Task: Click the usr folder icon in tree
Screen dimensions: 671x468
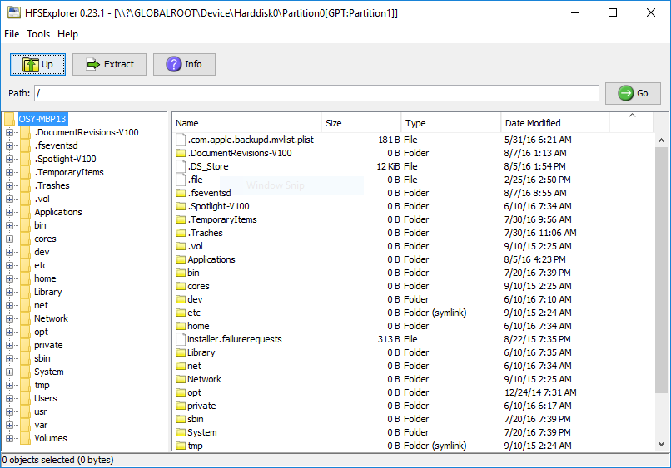Action: coord(26,411)
